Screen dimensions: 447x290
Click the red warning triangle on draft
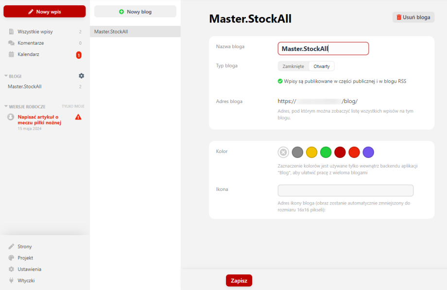[78, 117]
